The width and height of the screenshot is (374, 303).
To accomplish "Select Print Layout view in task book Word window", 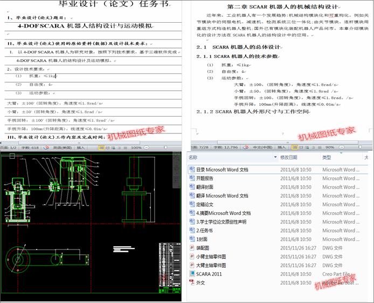I will [101, 147].
